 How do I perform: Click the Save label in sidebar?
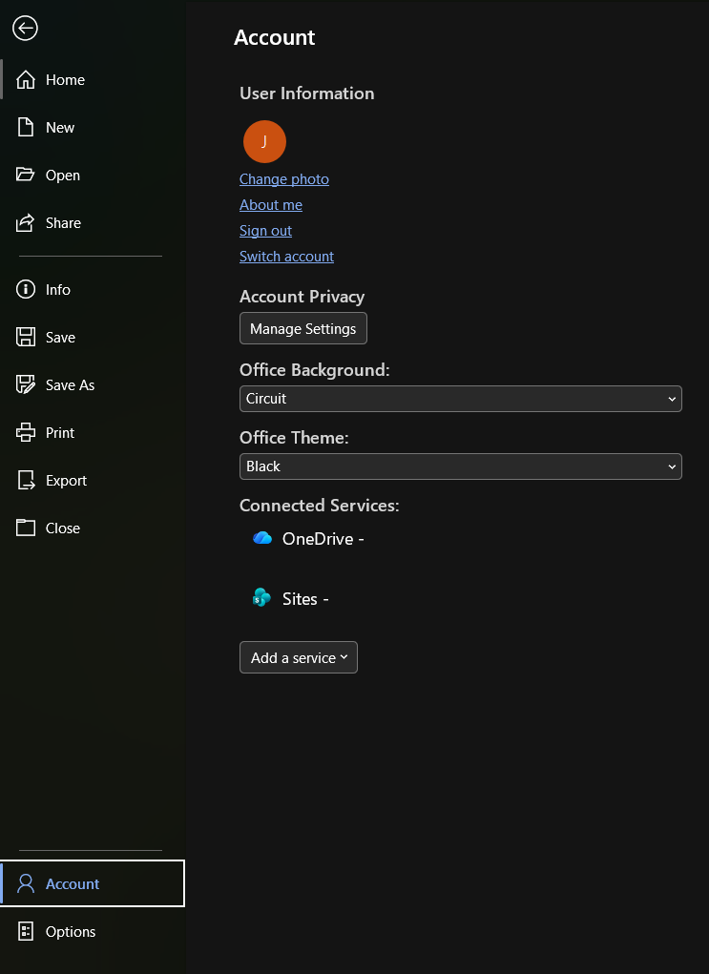(60, 338)
